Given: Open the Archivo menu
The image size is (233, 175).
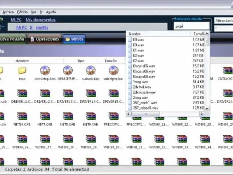Looking at the screenshot, I should [8, 12].
